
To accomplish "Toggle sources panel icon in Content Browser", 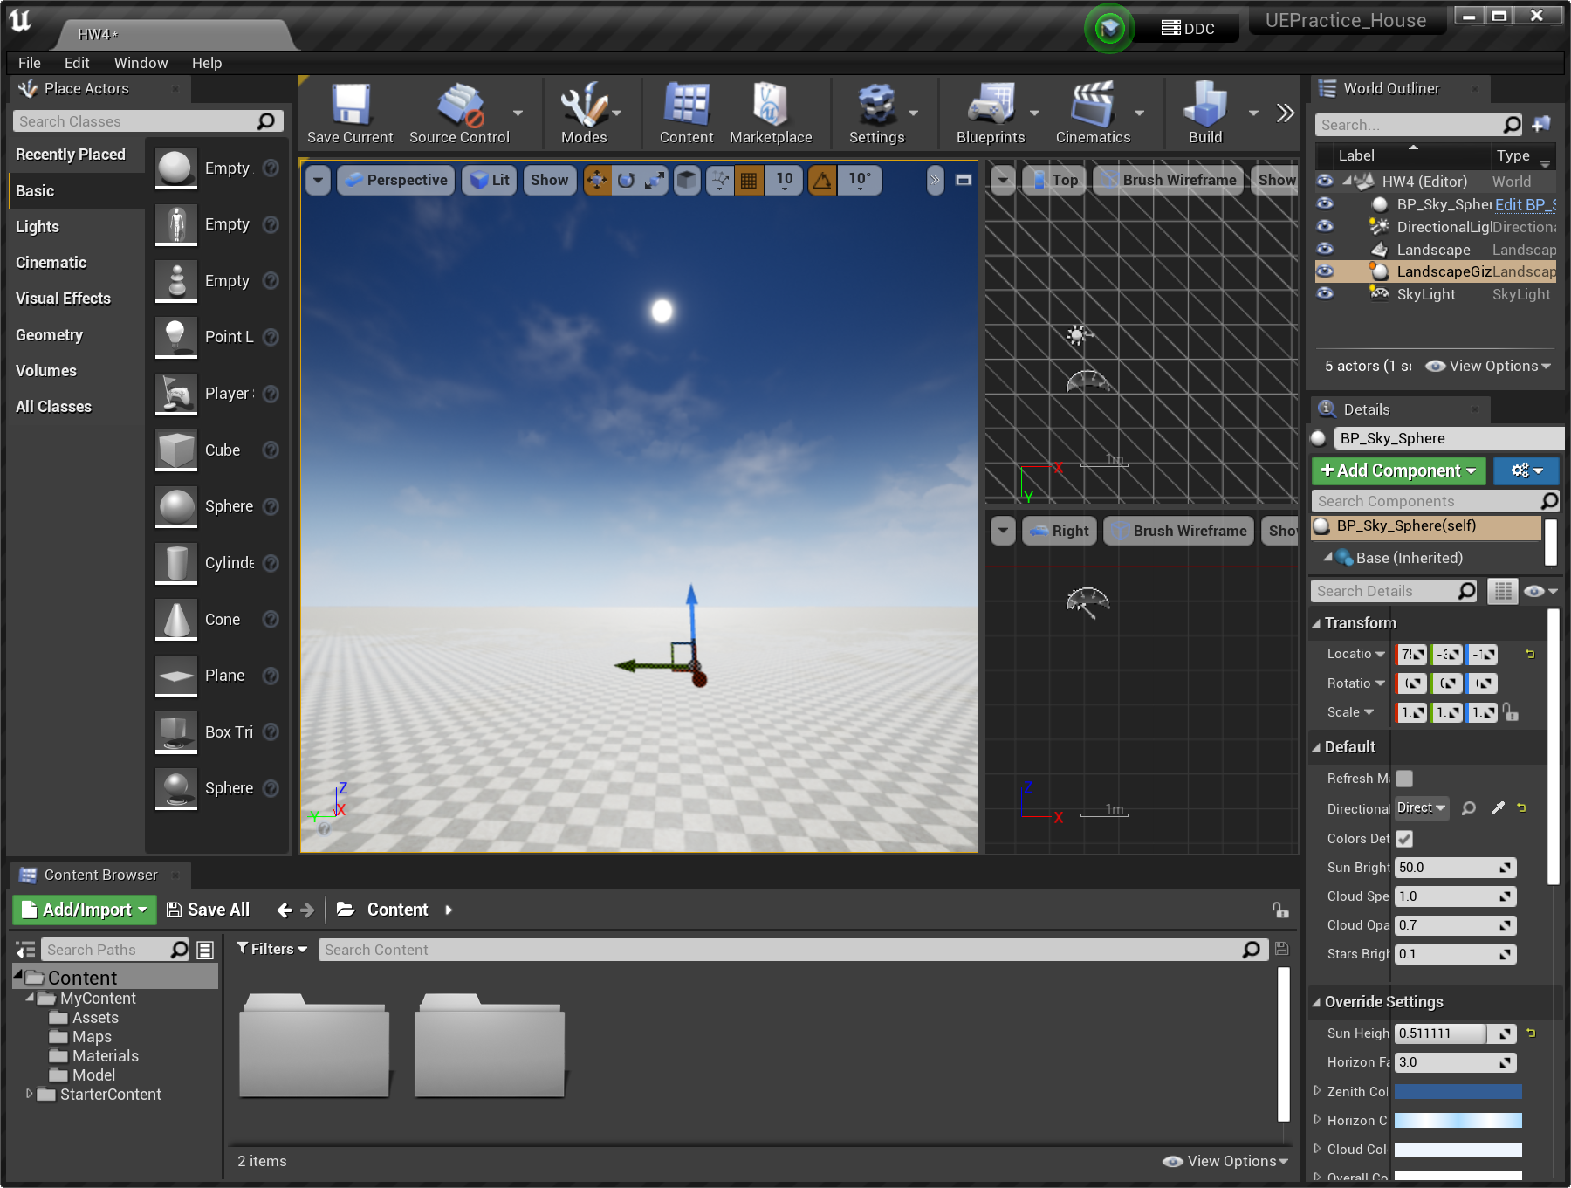I will [25, 950].
